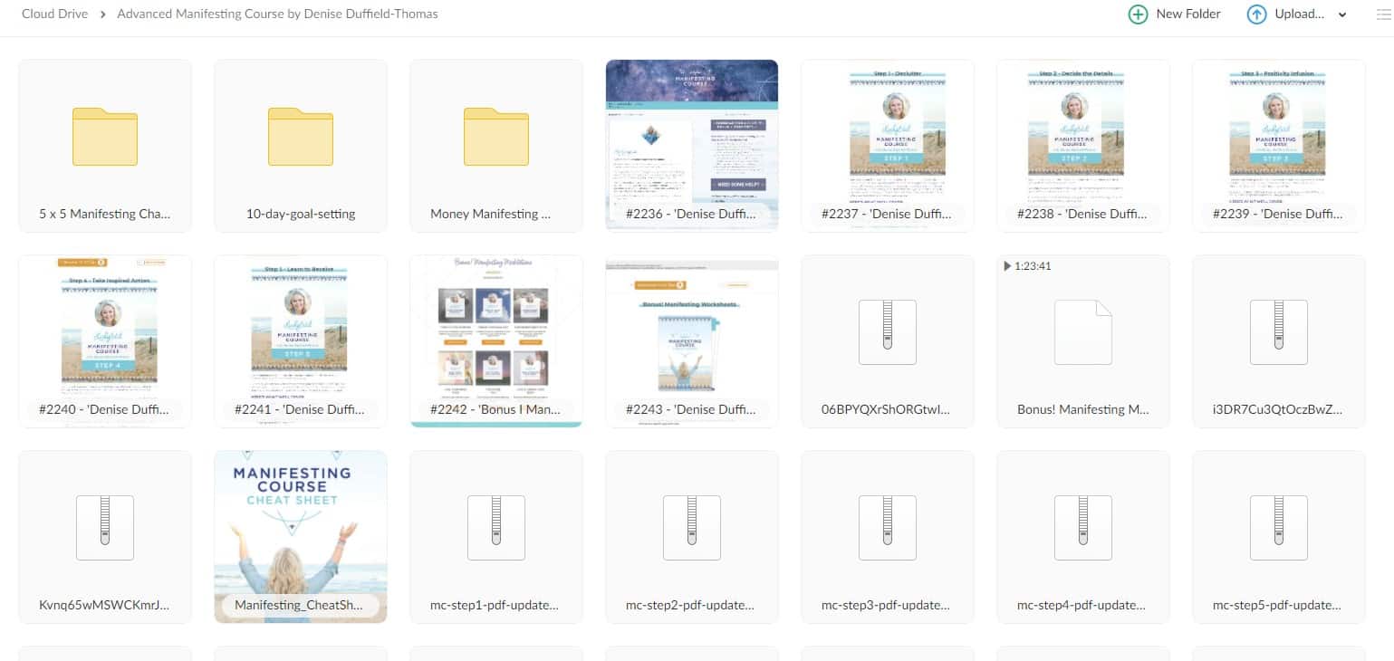The image size is (1394, 661).
Task: Click the mc-step1-pdf-update zip icon
Action: [x=496, y=528]
